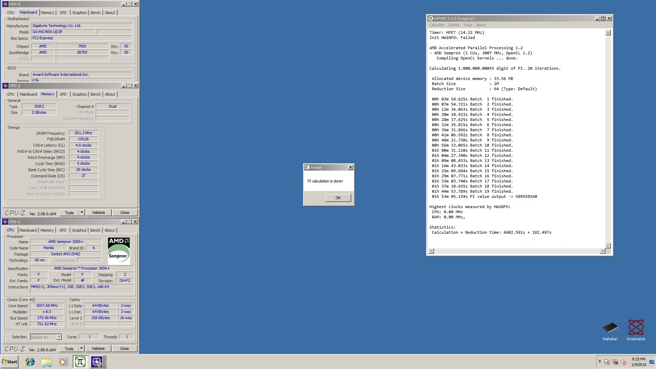656x369 pixels.
Task: Click the Core Speed 3007.68 MHz value
Action: pyautogui.click(x=47, y=306)
